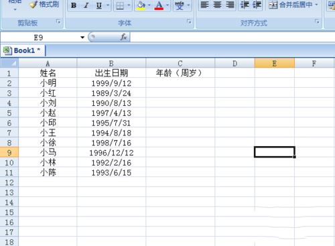Click the Excel icon on Book1 tab
The width and height of the screenshot is (335, 246).
[x=7, y=51]
